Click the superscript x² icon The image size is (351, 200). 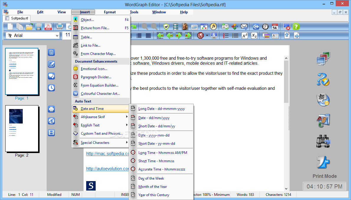click(245, 35)
